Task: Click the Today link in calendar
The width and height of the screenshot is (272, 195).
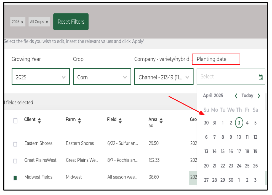Action: 247,96
